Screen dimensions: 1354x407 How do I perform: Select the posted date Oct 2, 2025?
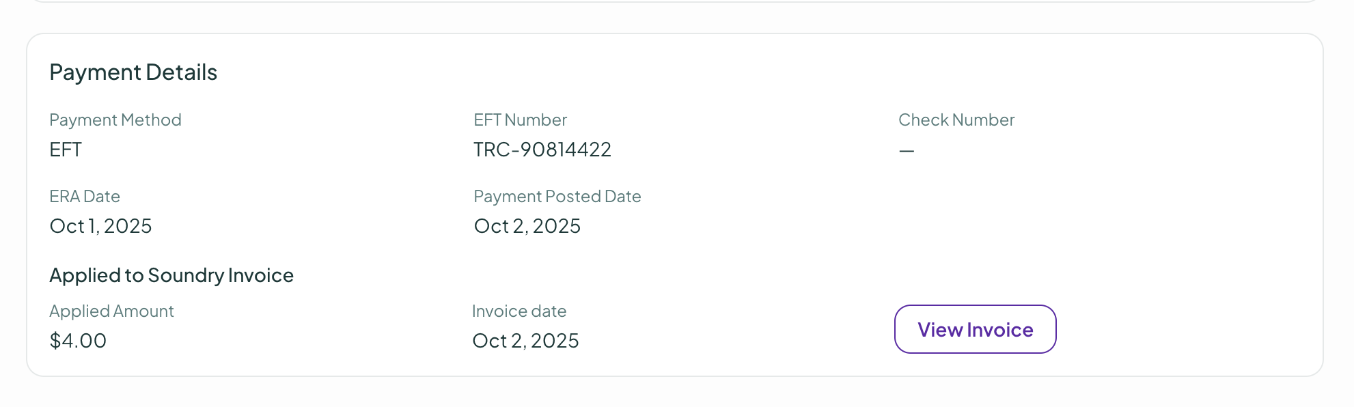[x=527, y=225]
